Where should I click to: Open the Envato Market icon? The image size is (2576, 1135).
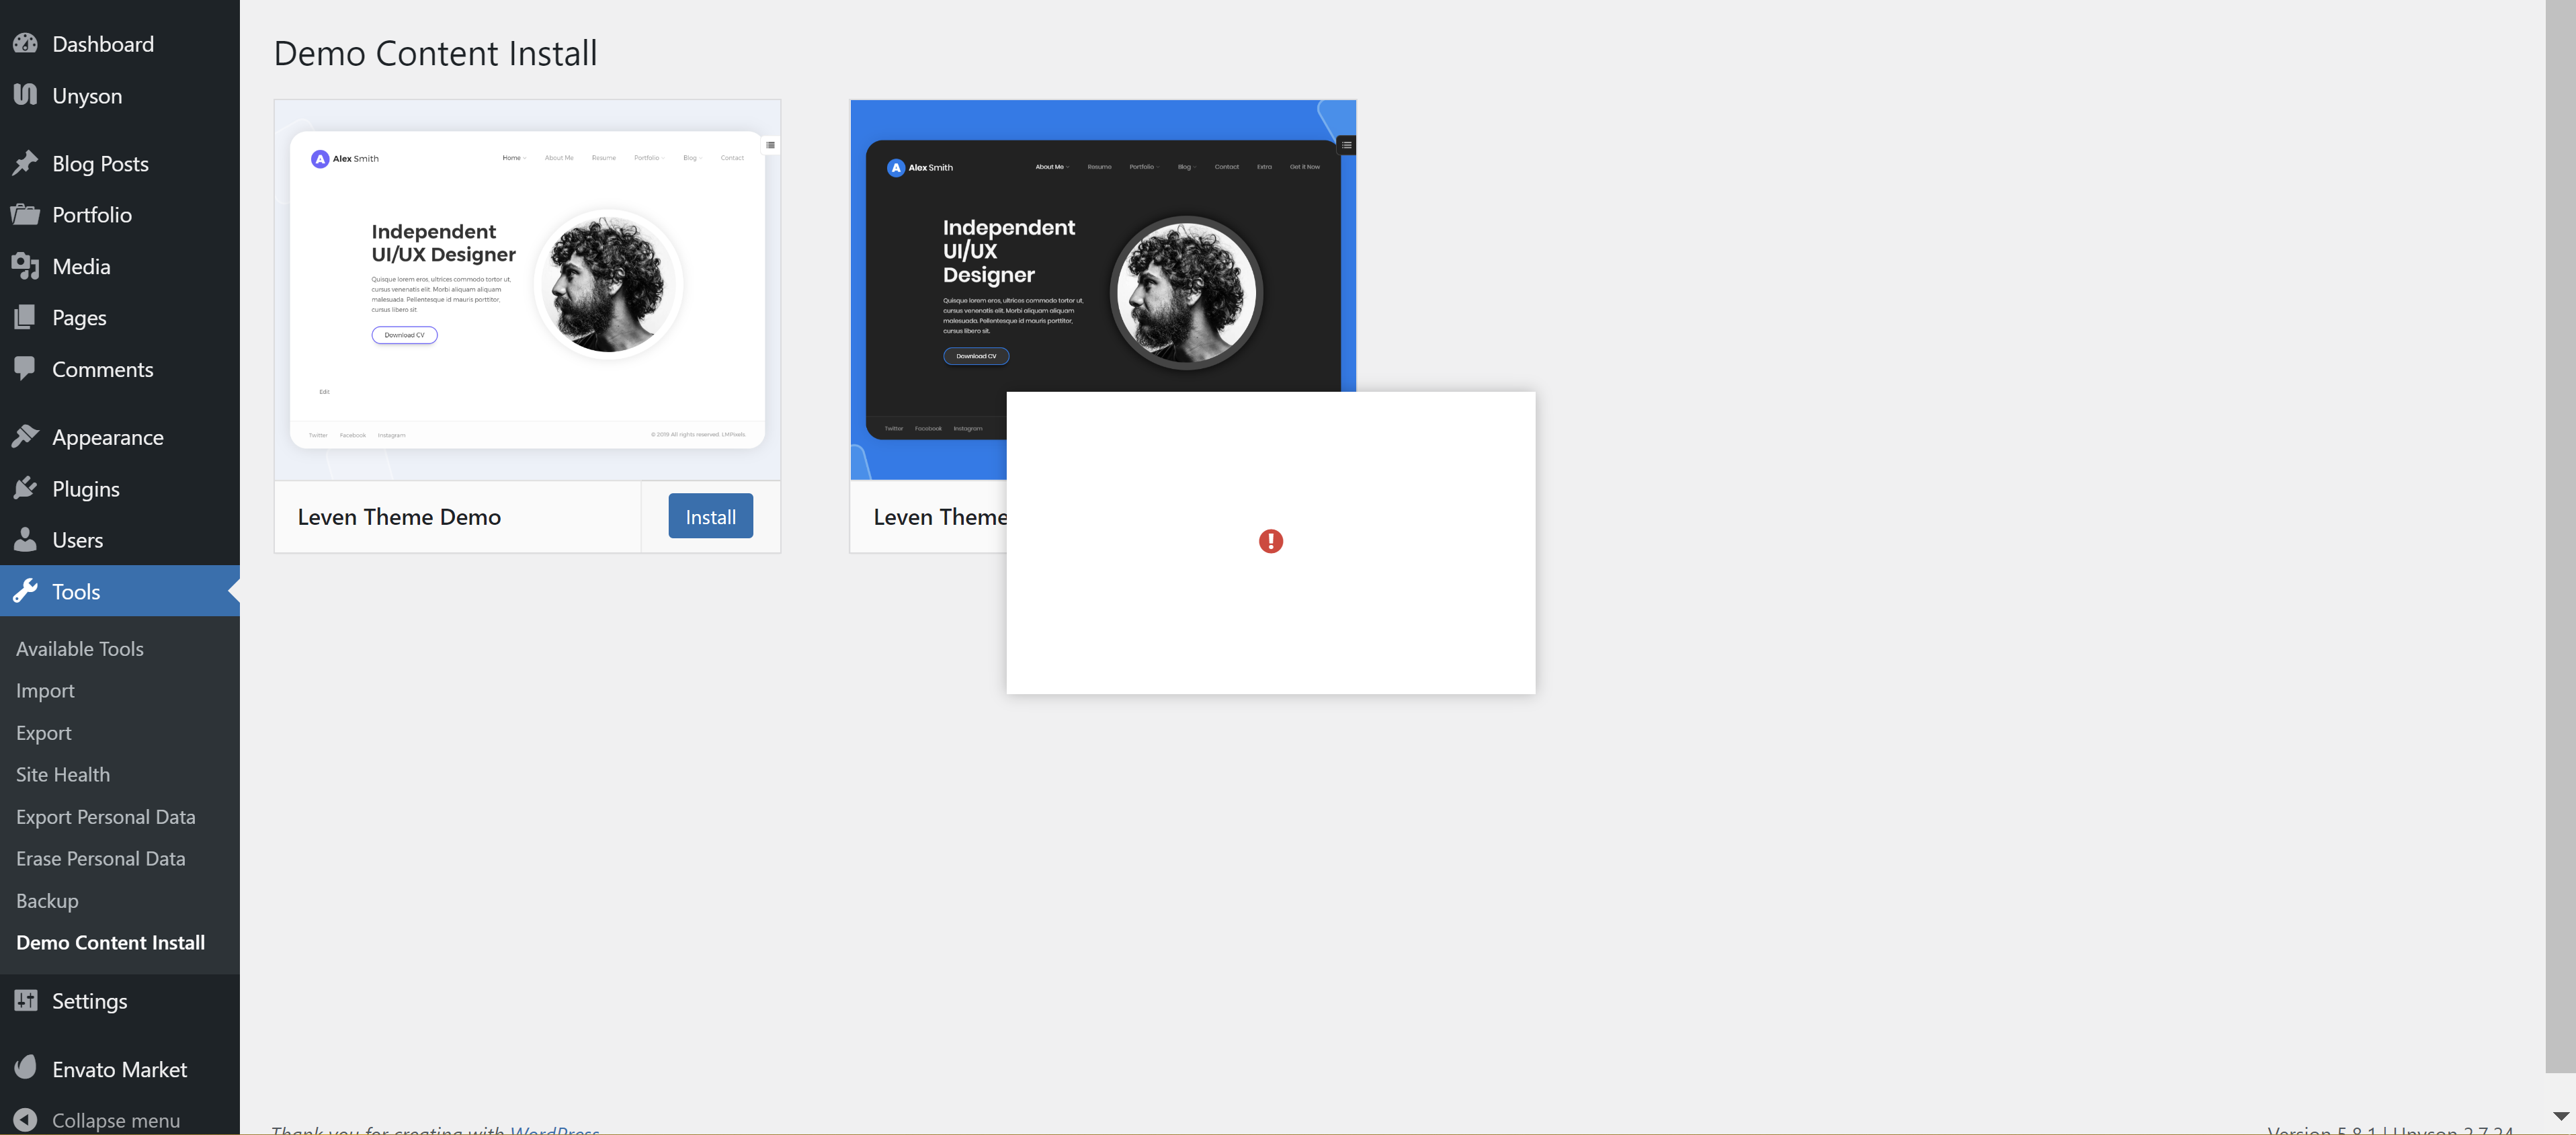tap(26, 1068)
